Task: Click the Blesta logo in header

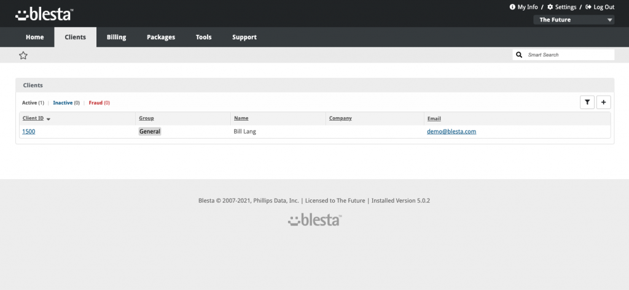Action: pyautogui.click(x=44, y=14)
